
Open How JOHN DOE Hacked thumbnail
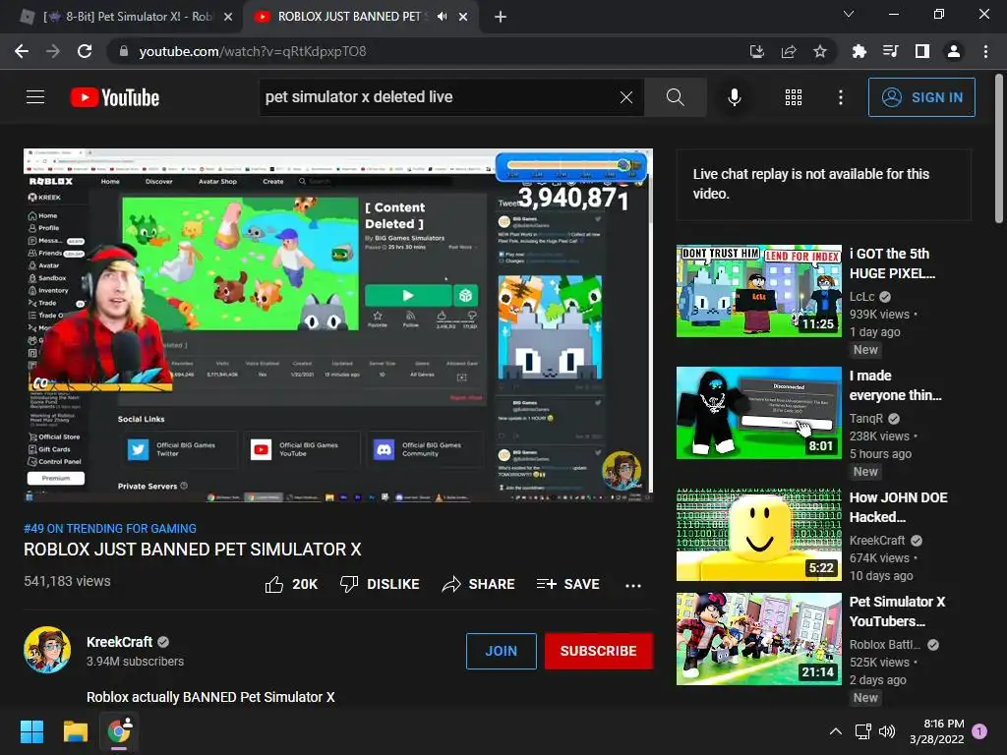[758, 535]
